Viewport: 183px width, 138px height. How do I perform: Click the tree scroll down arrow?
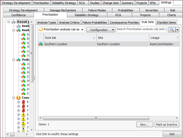32,130
